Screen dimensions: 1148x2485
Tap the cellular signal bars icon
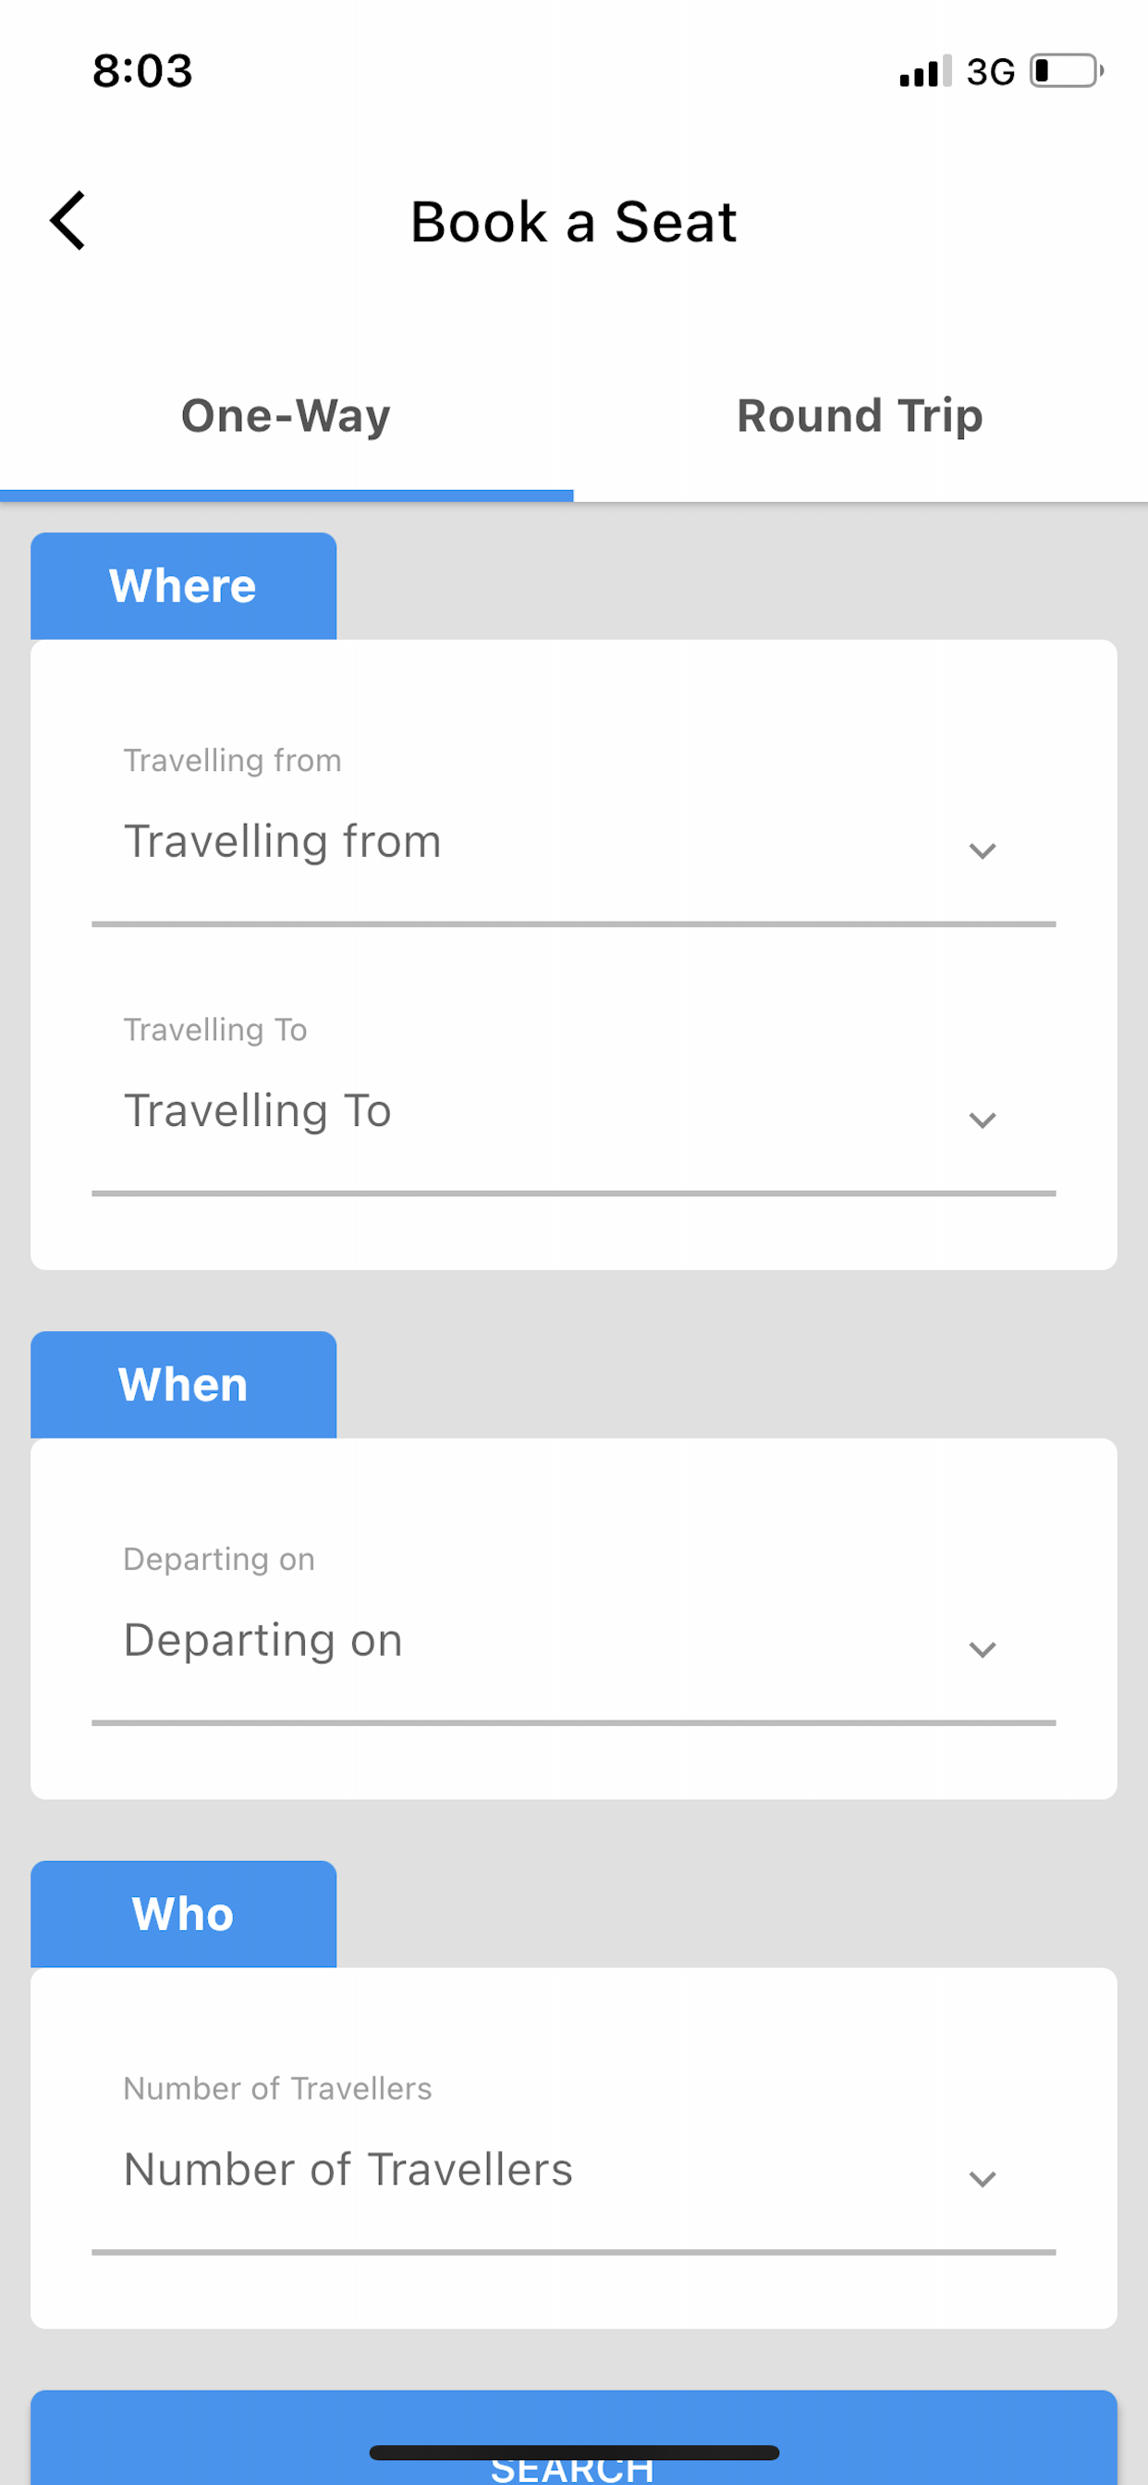924,72
